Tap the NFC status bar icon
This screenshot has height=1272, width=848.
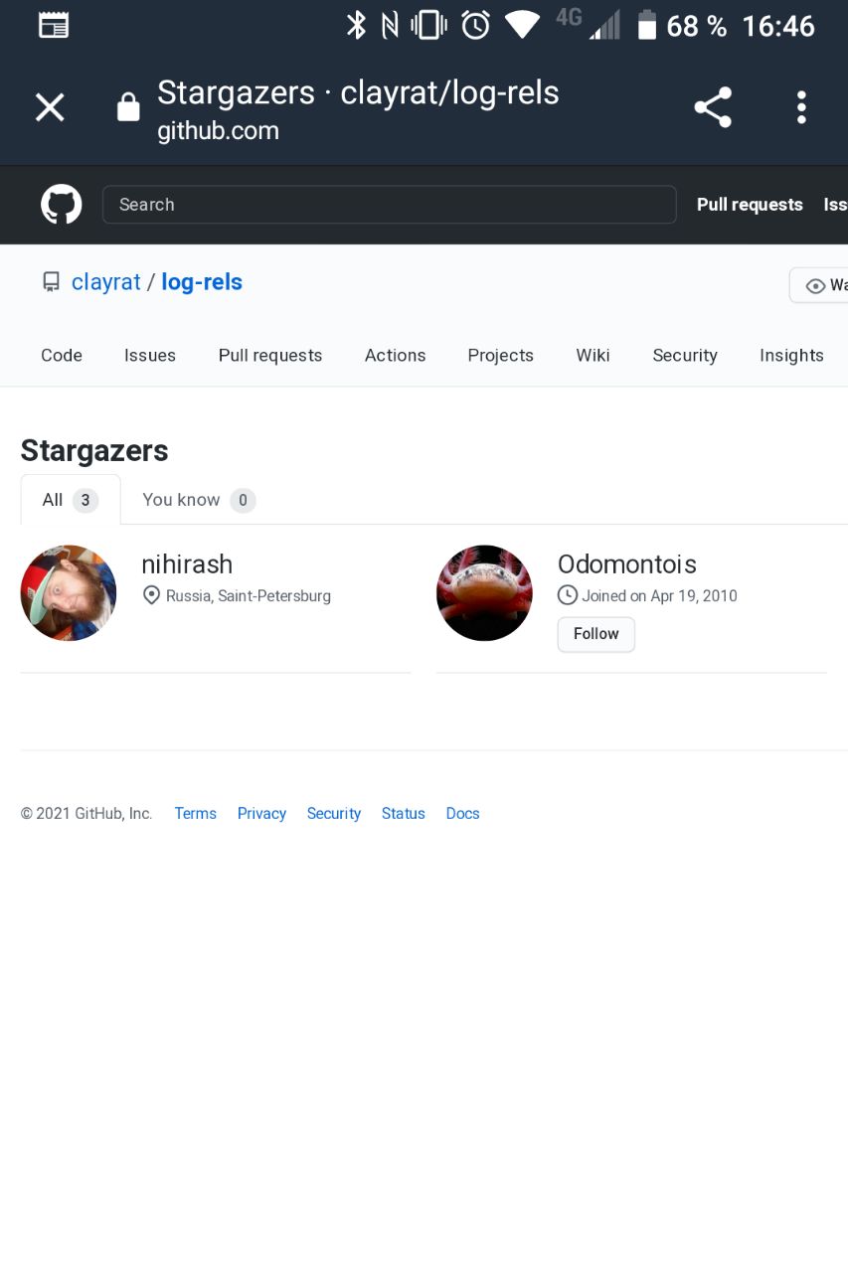[x=391, y=25]
